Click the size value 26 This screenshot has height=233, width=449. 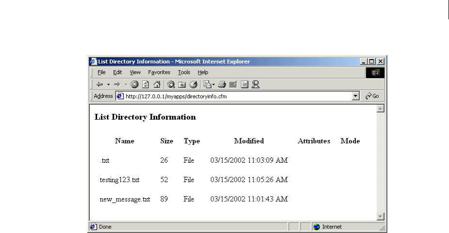(x=164, y=160)
